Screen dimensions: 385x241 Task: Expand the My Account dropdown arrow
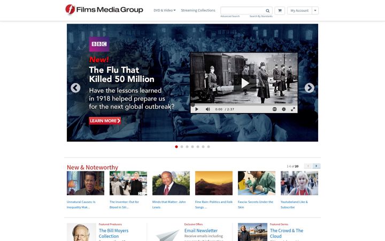tap(315, 11)
